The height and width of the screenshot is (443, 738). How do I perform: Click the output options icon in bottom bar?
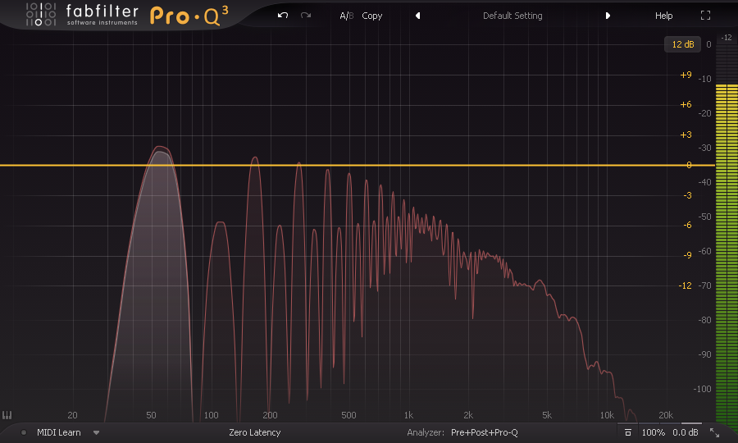click(x=627, y=432)
